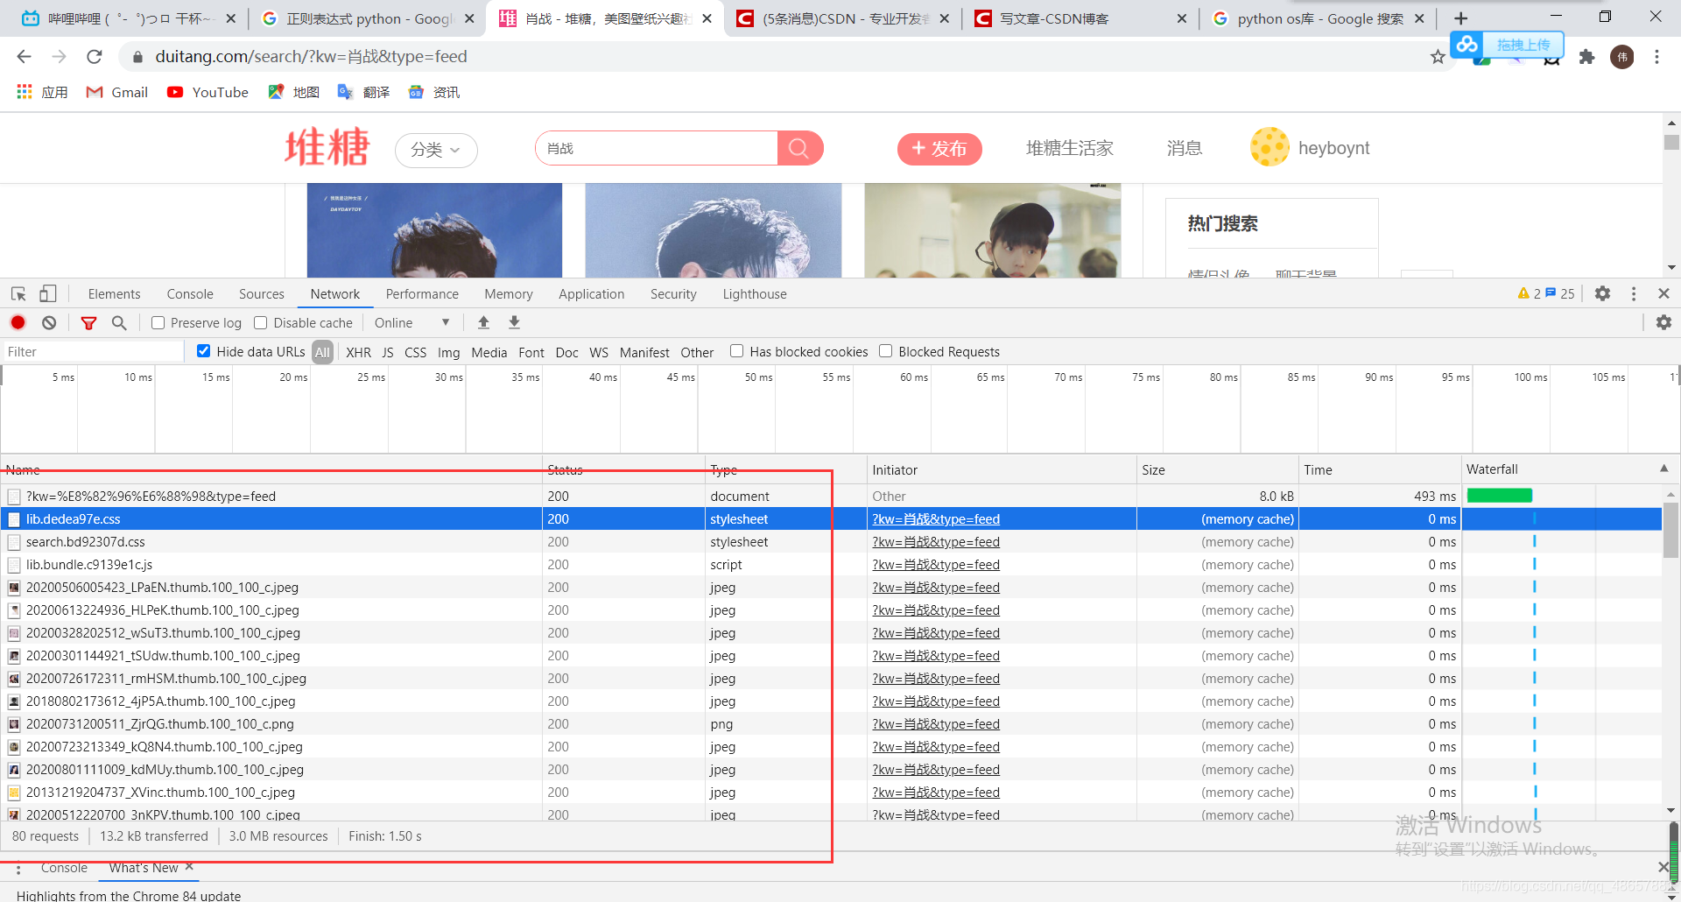Image resolution: width=1681 pixels, height=902 pixels.
Task: Filter requests by Img
Action: click(448, 352)
